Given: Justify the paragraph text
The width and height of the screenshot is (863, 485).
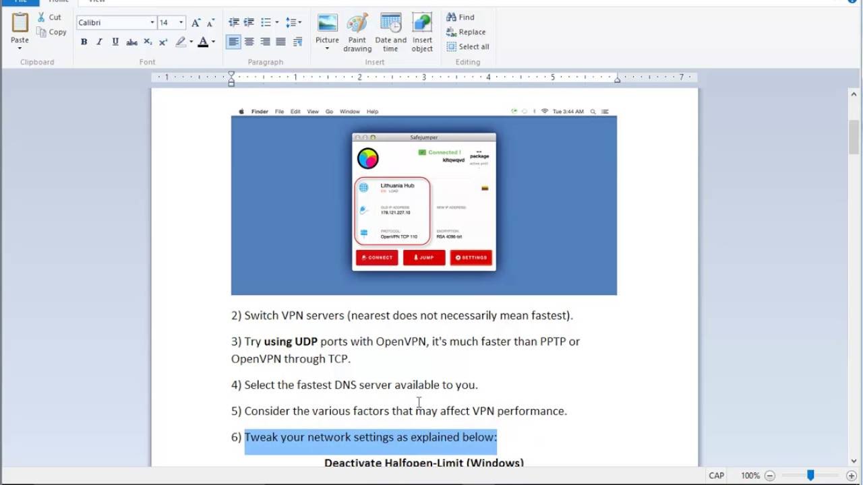Looking at the screenshot, I should click(x=280, y=42).
